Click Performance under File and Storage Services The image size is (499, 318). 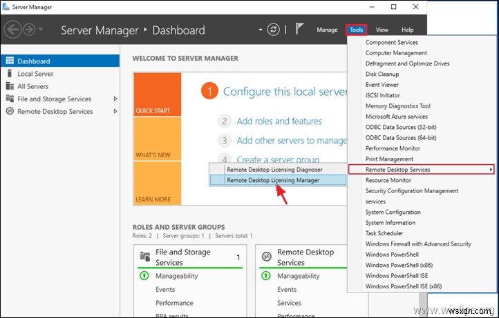coord(174,303)
